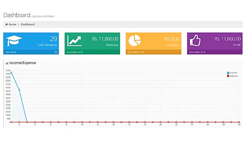Screen dimensions: 246x144
Task: Click the 29 Total Students count
Action: (x=54, y=39)
